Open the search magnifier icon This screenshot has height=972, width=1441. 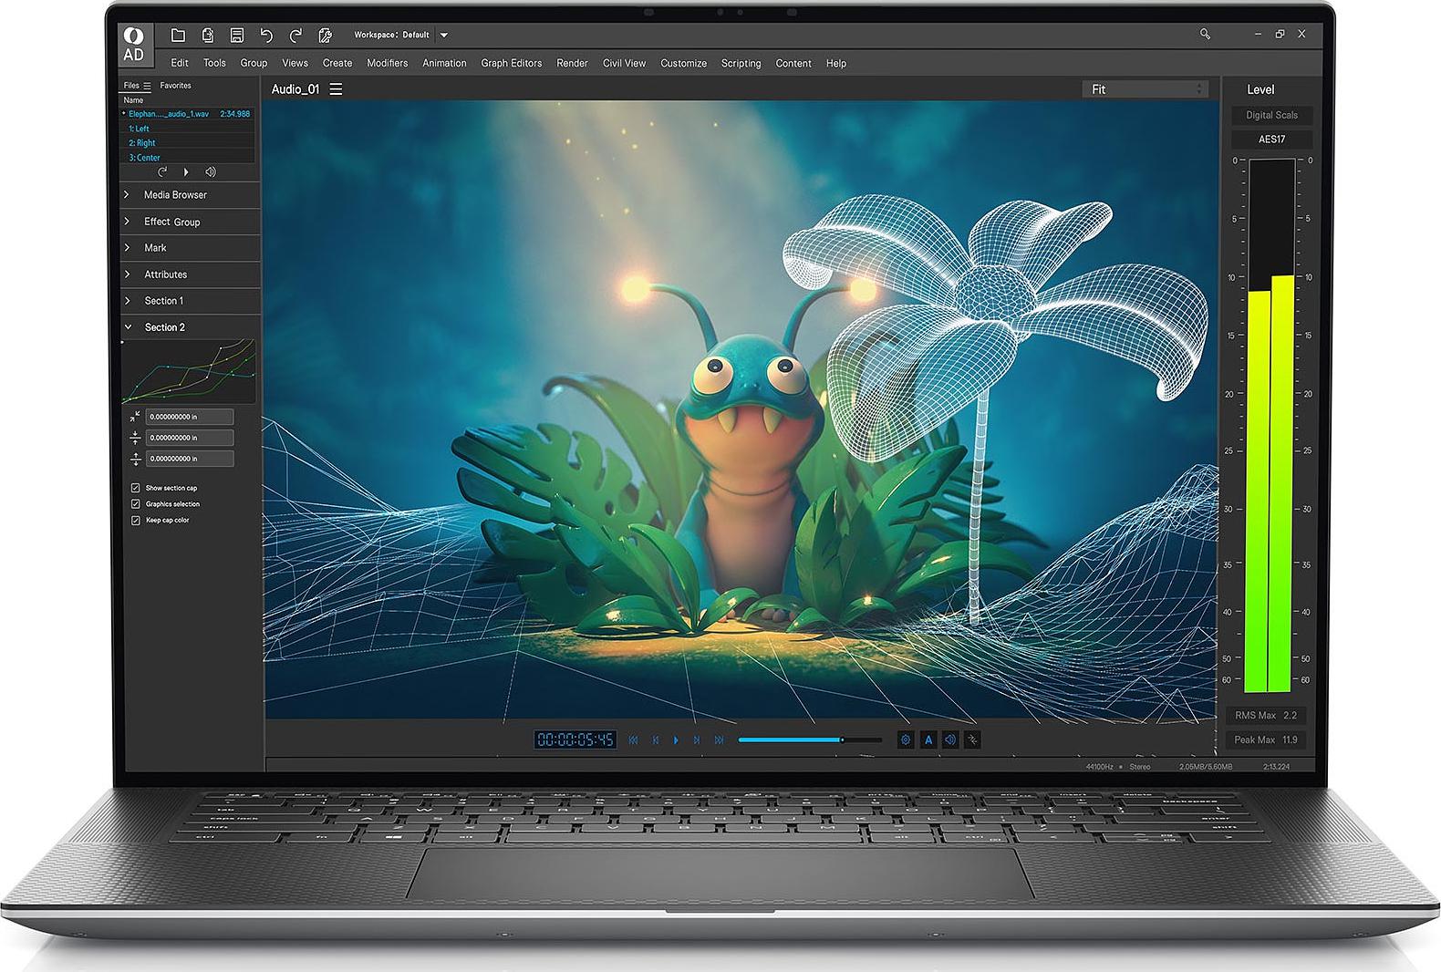coord(1205,34)
